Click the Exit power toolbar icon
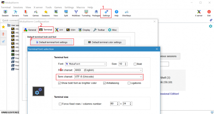The width and height of the screenshot is (214, 114). 209,13
